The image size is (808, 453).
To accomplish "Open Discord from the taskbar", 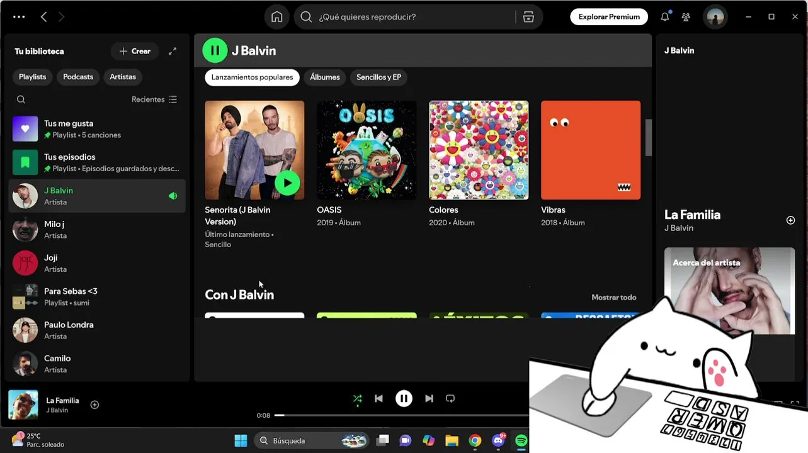I will pos(498,440).
